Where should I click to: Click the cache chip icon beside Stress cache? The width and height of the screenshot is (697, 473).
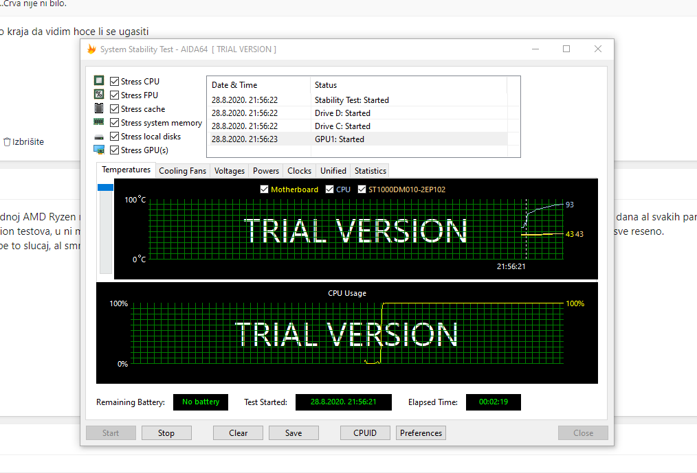(99, 108)
